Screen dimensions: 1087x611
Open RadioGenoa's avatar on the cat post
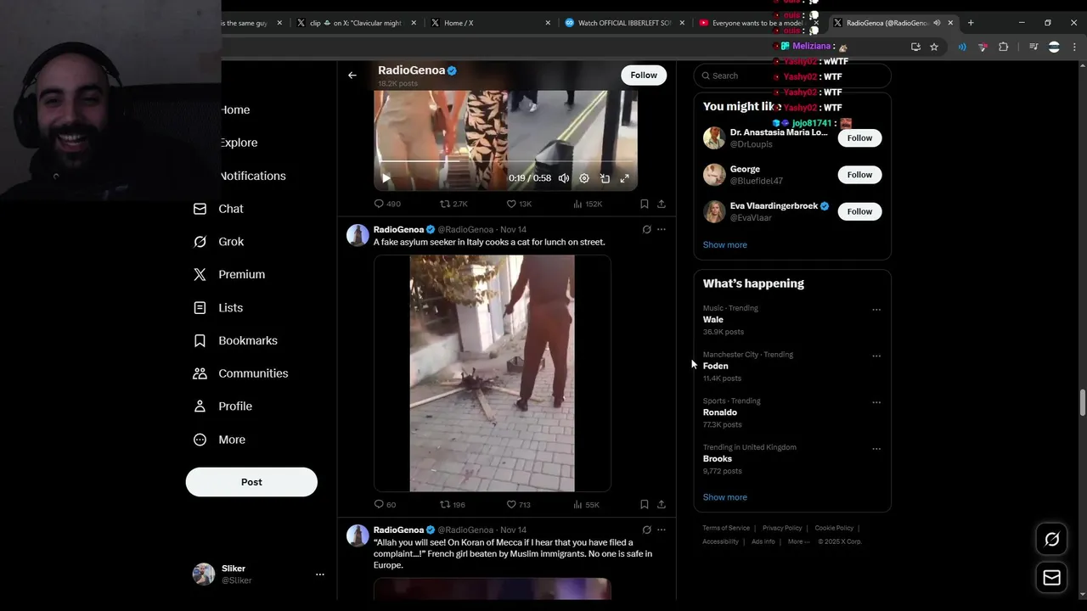coord(358,235)
